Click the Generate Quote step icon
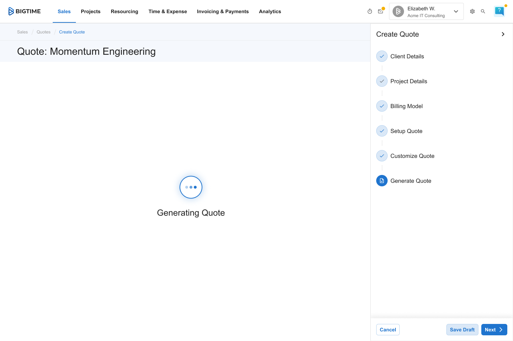The width and height of the screenshot is (513, 341). [382, 181]
